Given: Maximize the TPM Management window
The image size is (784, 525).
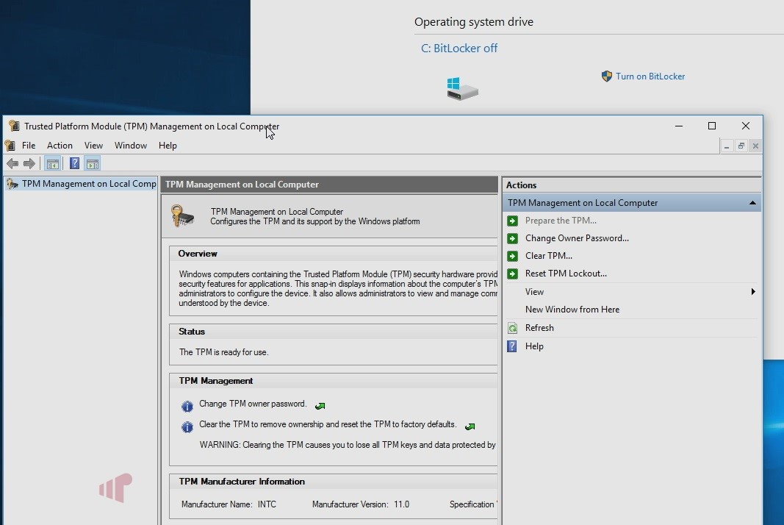Looking at the screenshot, I should point(712,126).
